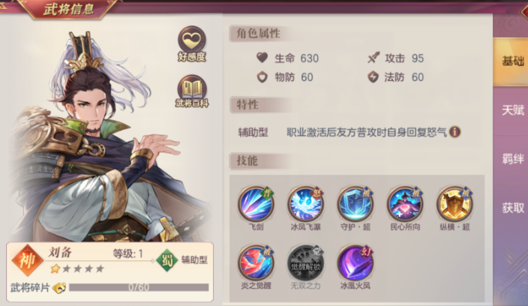Click the 蜀 faction badge
Screen dimensions: 528x306
tap(167, 260)
